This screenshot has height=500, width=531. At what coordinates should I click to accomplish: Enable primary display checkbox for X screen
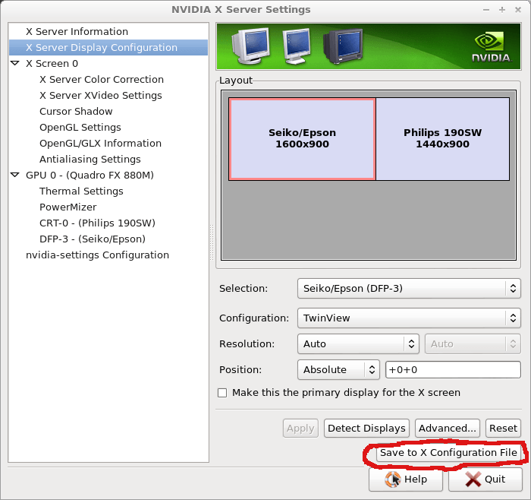(x=222, y=393)
